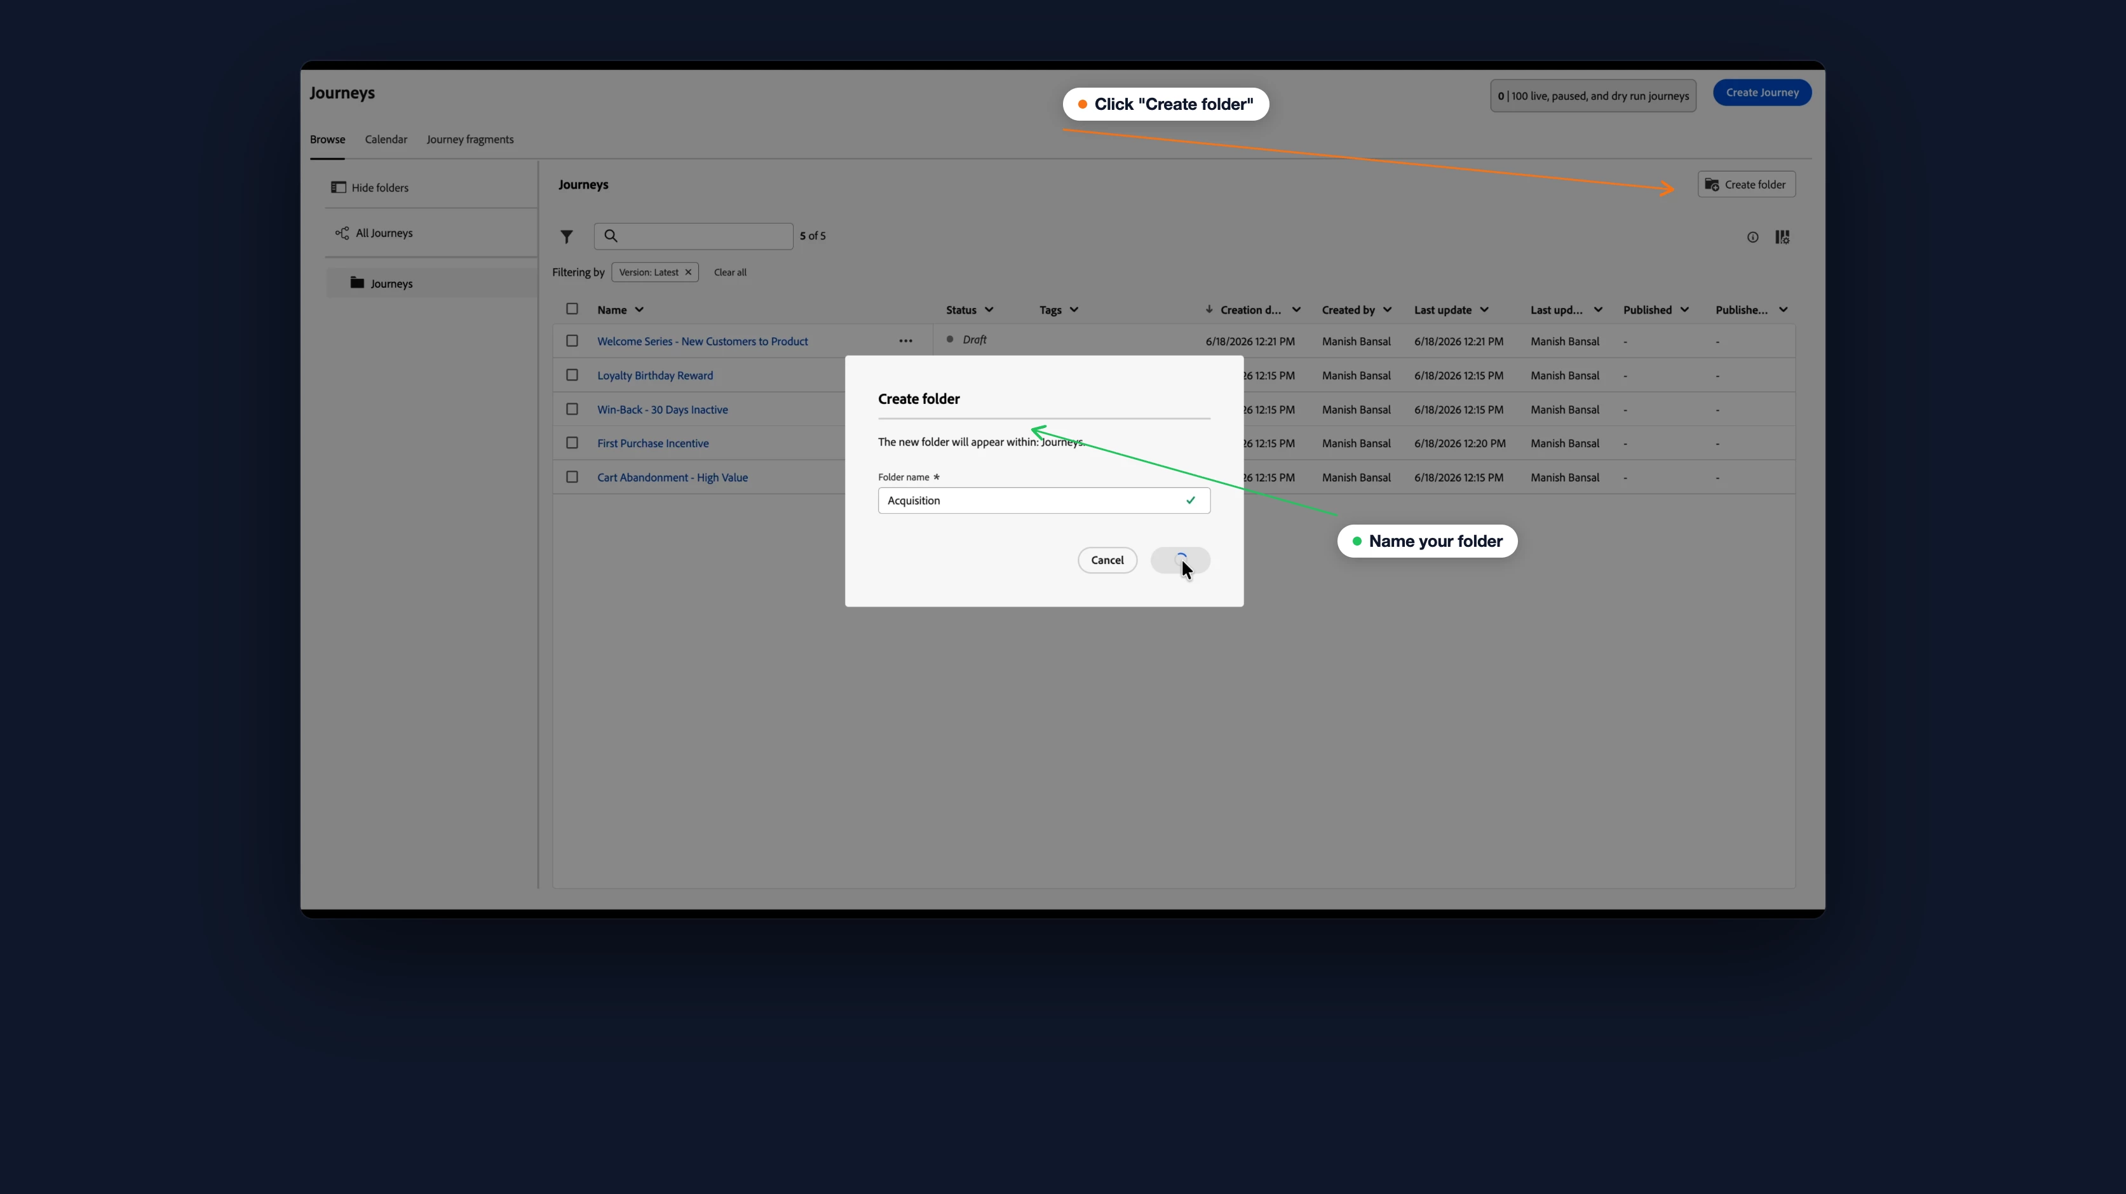Check the First Purchase Incentive checkbox
The width and height of the screenshot is (2126, 1194).
pos(572,443)
